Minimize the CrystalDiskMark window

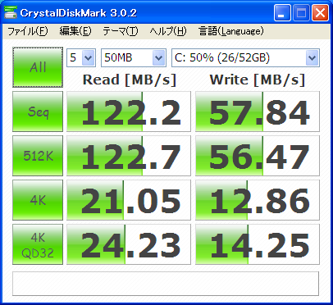[282, 13]
